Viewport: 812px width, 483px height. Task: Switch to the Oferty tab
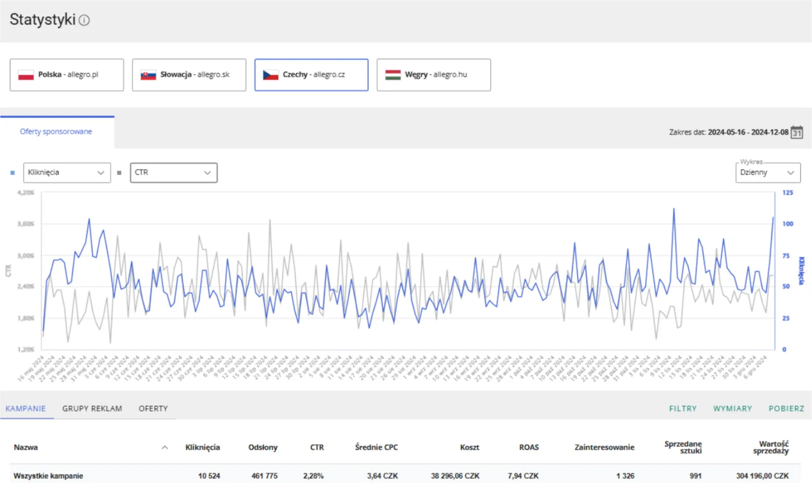153,408
